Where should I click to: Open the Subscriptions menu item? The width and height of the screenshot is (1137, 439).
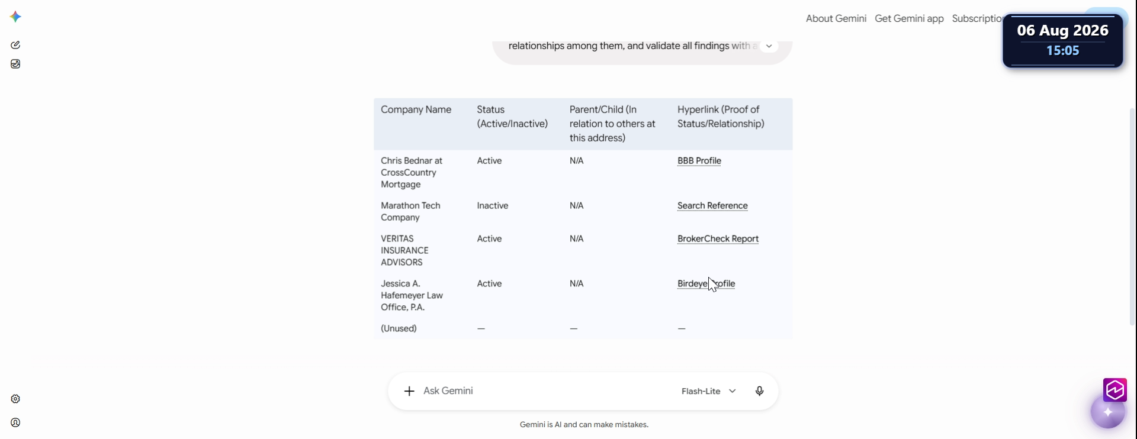(x=977, y=18)
